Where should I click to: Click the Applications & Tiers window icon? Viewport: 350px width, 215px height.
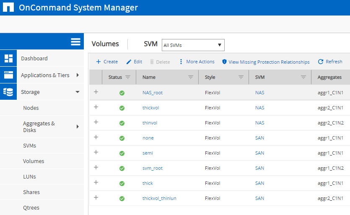[8, 75]
